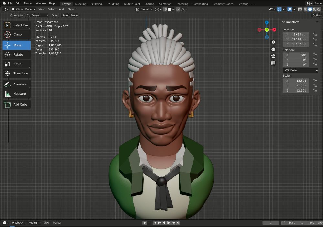Toggle viewport overlays display
The image size is (323, 227).
click(x=290, y=9)
